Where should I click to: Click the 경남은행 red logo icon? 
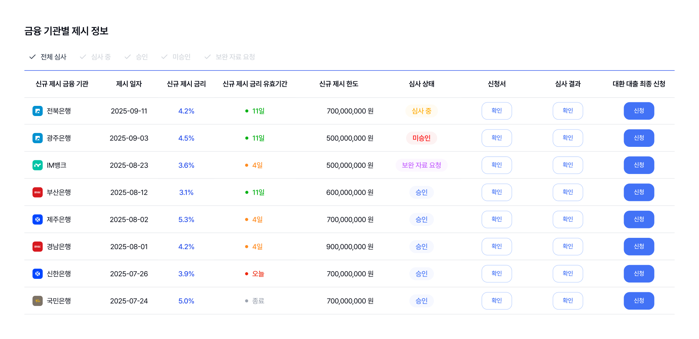37,247
